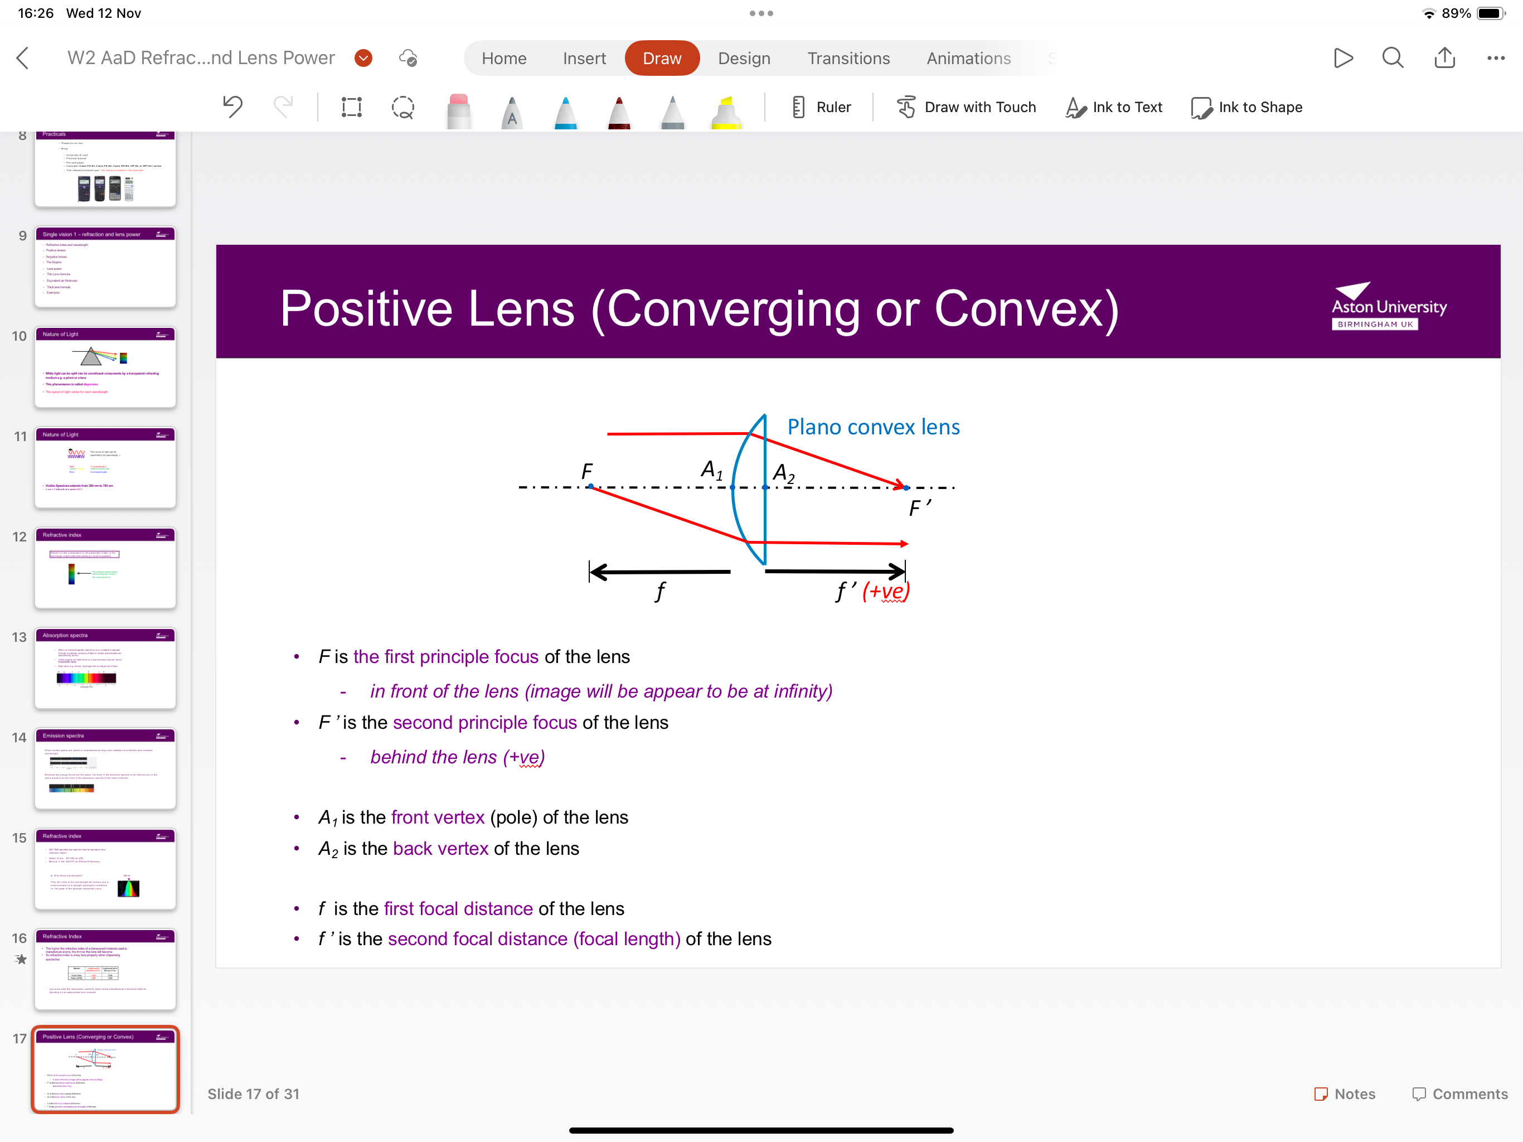The height and width of the screenshot is (1142, 1523).
Task: Open the Notes pane
Action: 1344,1094
